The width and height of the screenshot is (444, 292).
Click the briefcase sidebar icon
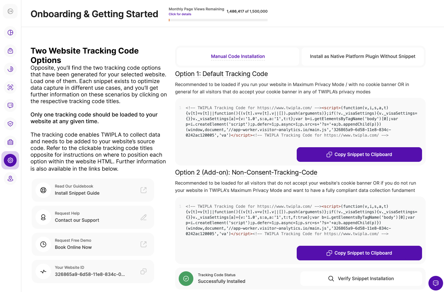(x=10, y=142)
